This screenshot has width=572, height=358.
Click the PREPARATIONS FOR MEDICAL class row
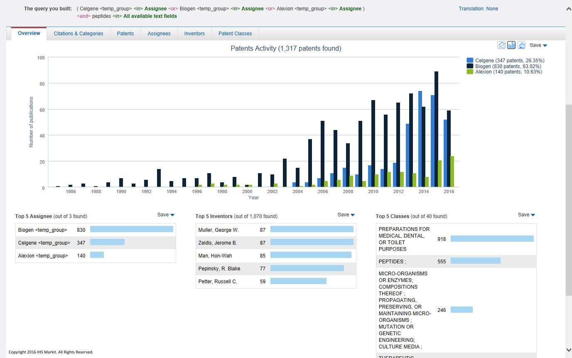click(456, 239)
